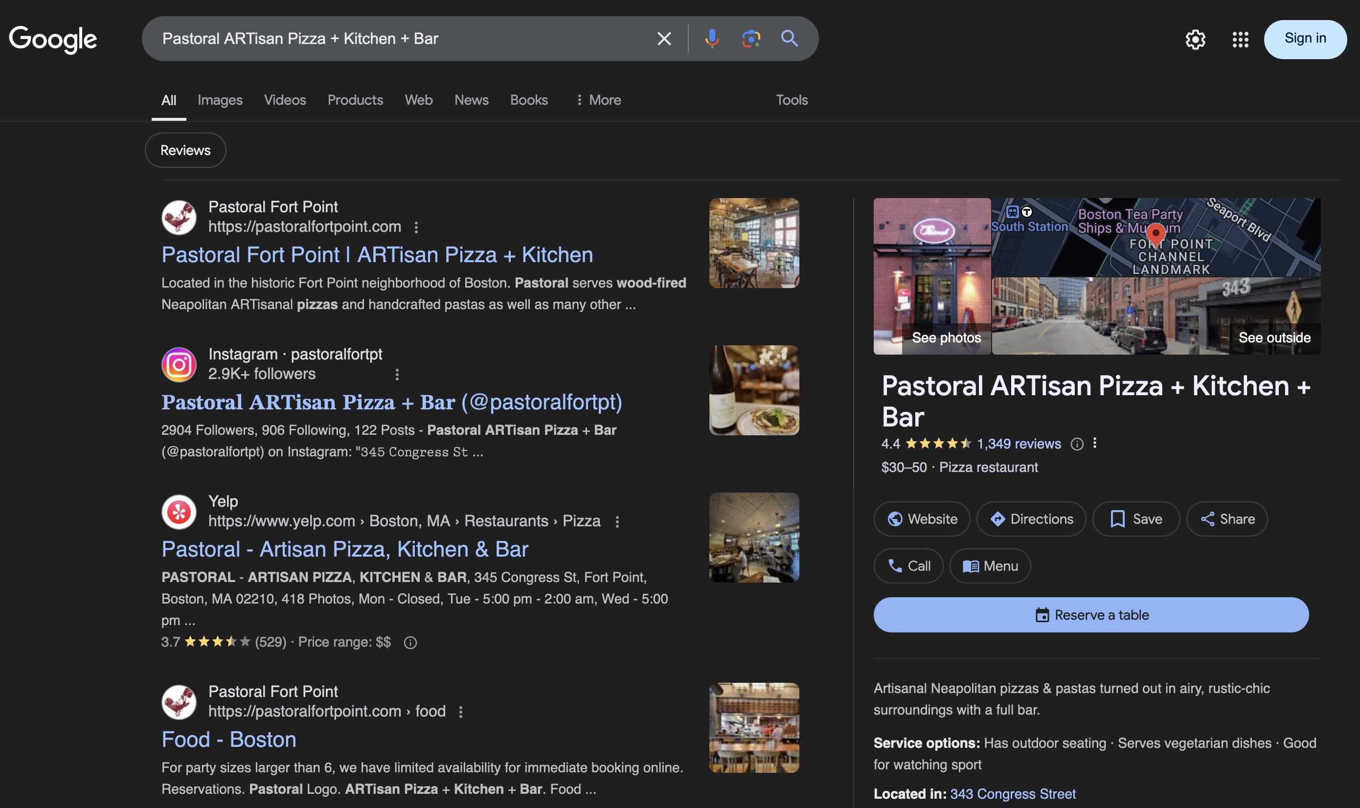Select the Reviews filter chip

click(185, 150)
